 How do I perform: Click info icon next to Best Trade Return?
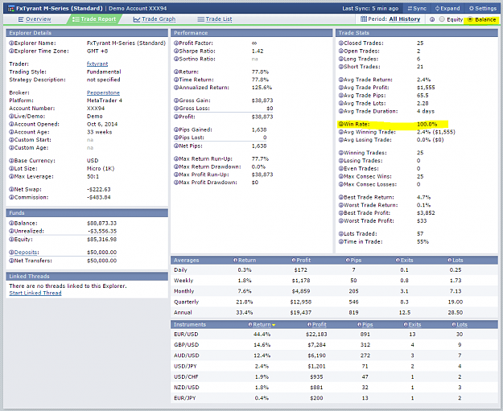(x=341, y=197)
